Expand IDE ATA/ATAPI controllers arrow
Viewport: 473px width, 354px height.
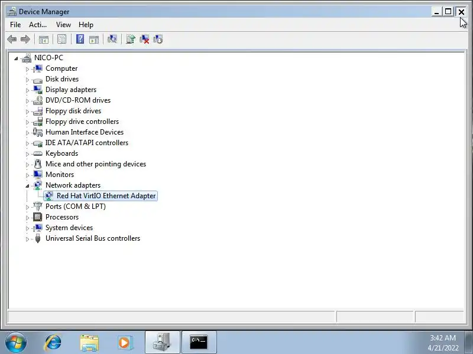(27, 143)
